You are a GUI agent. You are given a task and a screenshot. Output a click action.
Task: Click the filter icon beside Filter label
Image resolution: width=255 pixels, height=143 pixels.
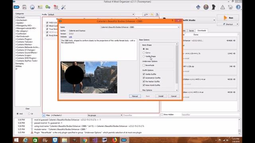[44, 115]
